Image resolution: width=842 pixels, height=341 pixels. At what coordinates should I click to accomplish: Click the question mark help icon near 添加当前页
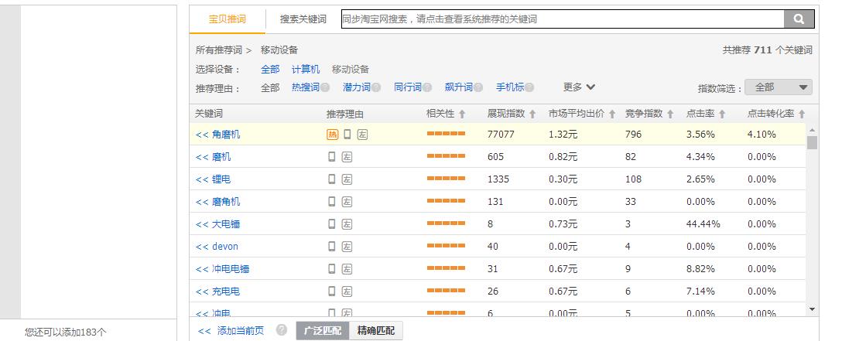point(282,330)
